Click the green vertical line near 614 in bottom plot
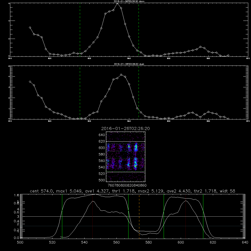This screenshot has width=251, height=251. click(x=203, y=216)
